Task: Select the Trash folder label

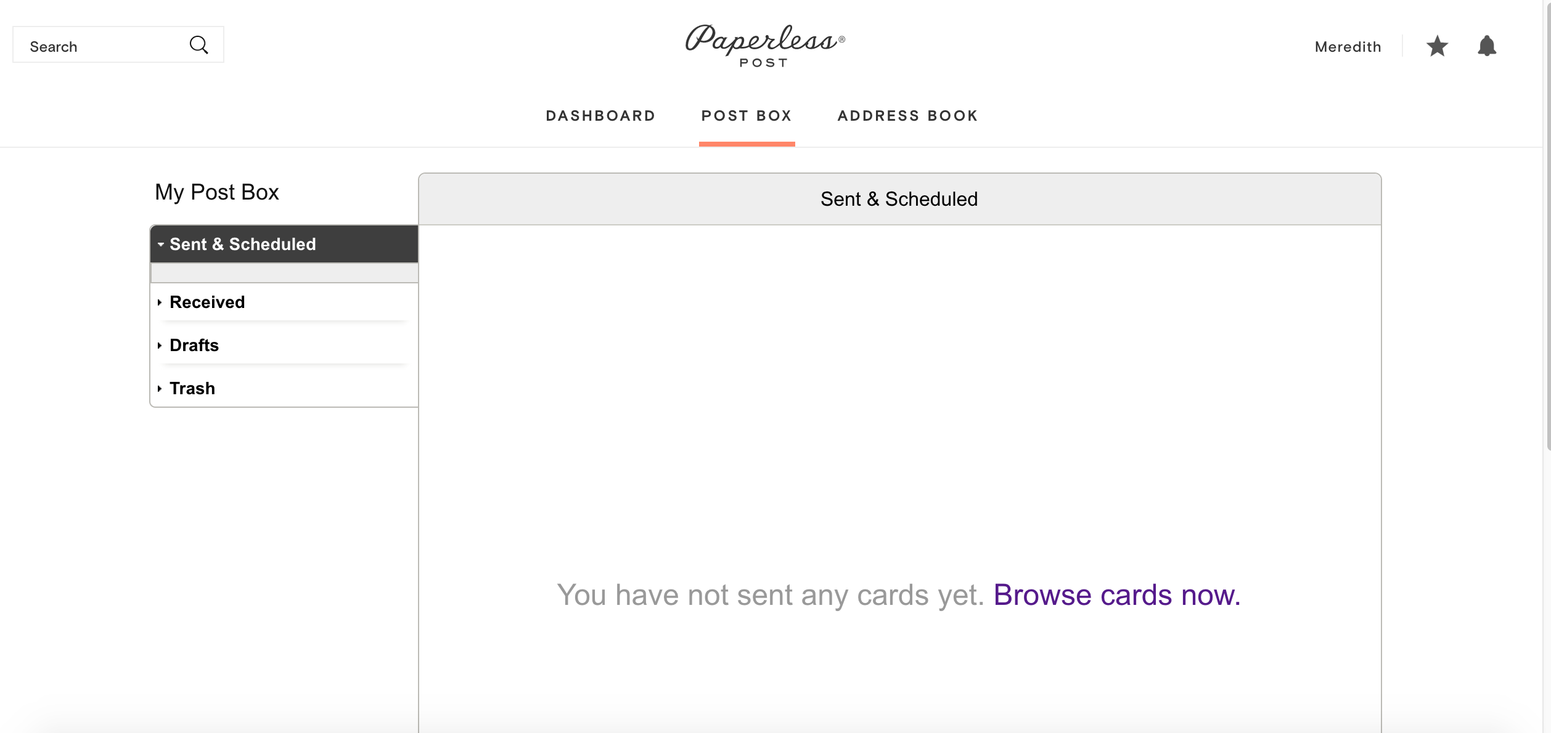Action: pyautogui.click(x=192, y=389)
